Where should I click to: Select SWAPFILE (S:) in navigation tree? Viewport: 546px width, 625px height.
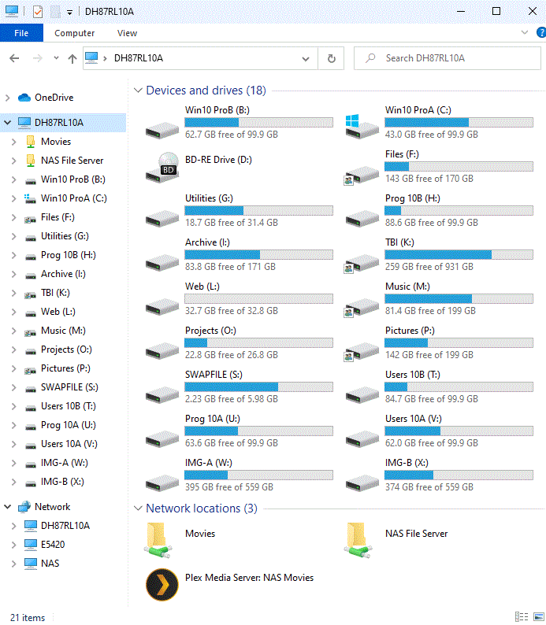pyautogui.click(x=69, y=387)
